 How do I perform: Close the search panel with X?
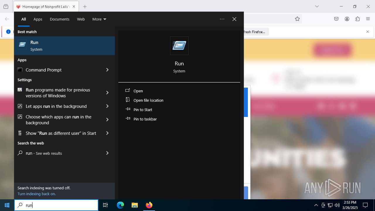234,19
